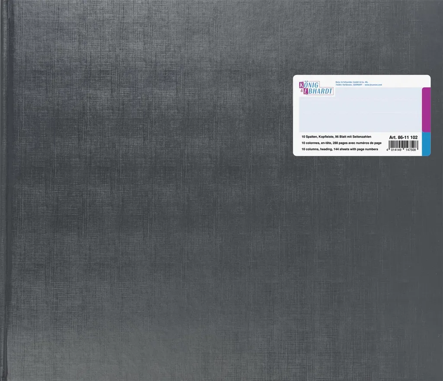Select the "10 columns, heading, 144 sheets" line
The height and width of the screenshot is (381, 443).
coord(340,149)
